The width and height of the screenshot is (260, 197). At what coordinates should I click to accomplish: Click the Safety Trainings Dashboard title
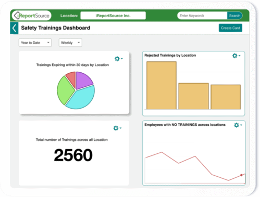coord(56,28)
